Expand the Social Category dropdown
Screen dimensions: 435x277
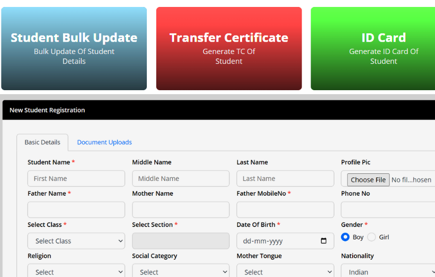181,272
